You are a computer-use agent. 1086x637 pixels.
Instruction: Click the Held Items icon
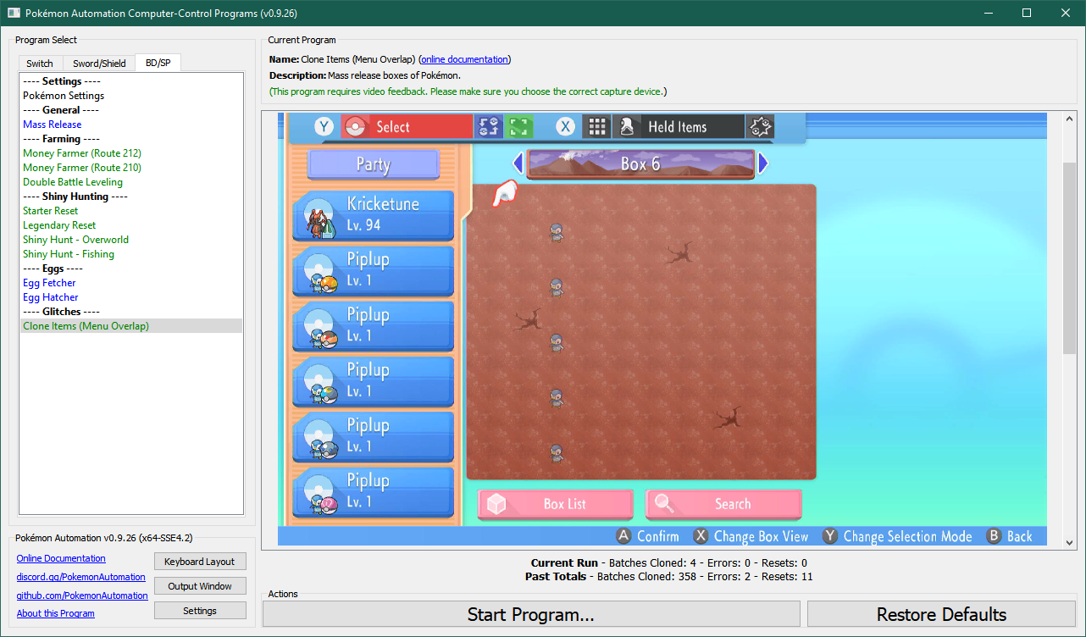point(627,127)
